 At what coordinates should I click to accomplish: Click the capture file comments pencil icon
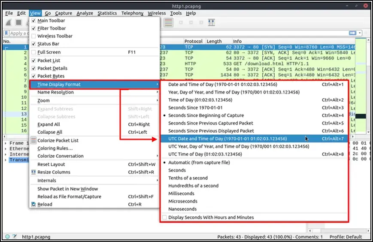(15, 236)
